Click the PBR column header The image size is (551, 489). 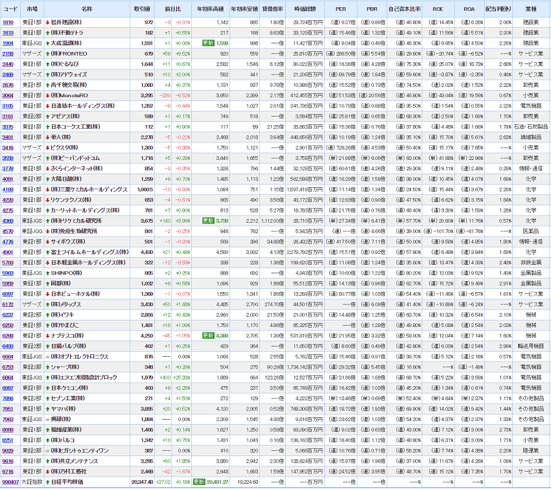[x=372, y=9]
